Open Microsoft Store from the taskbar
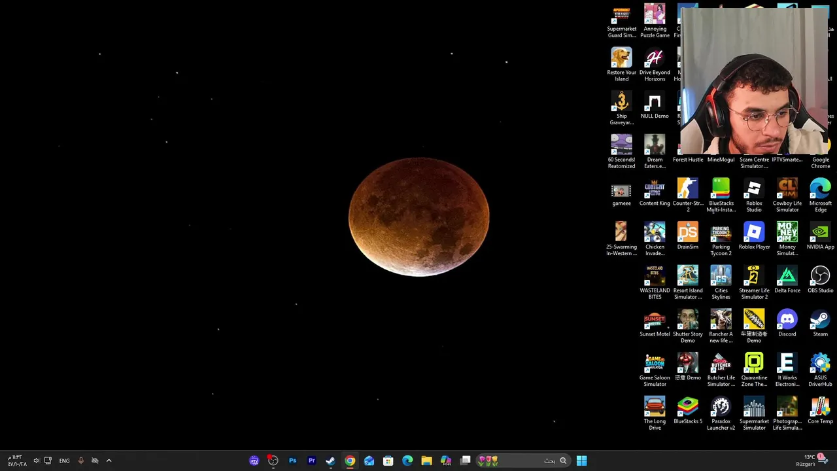837x471 pixels. point(388,461)
